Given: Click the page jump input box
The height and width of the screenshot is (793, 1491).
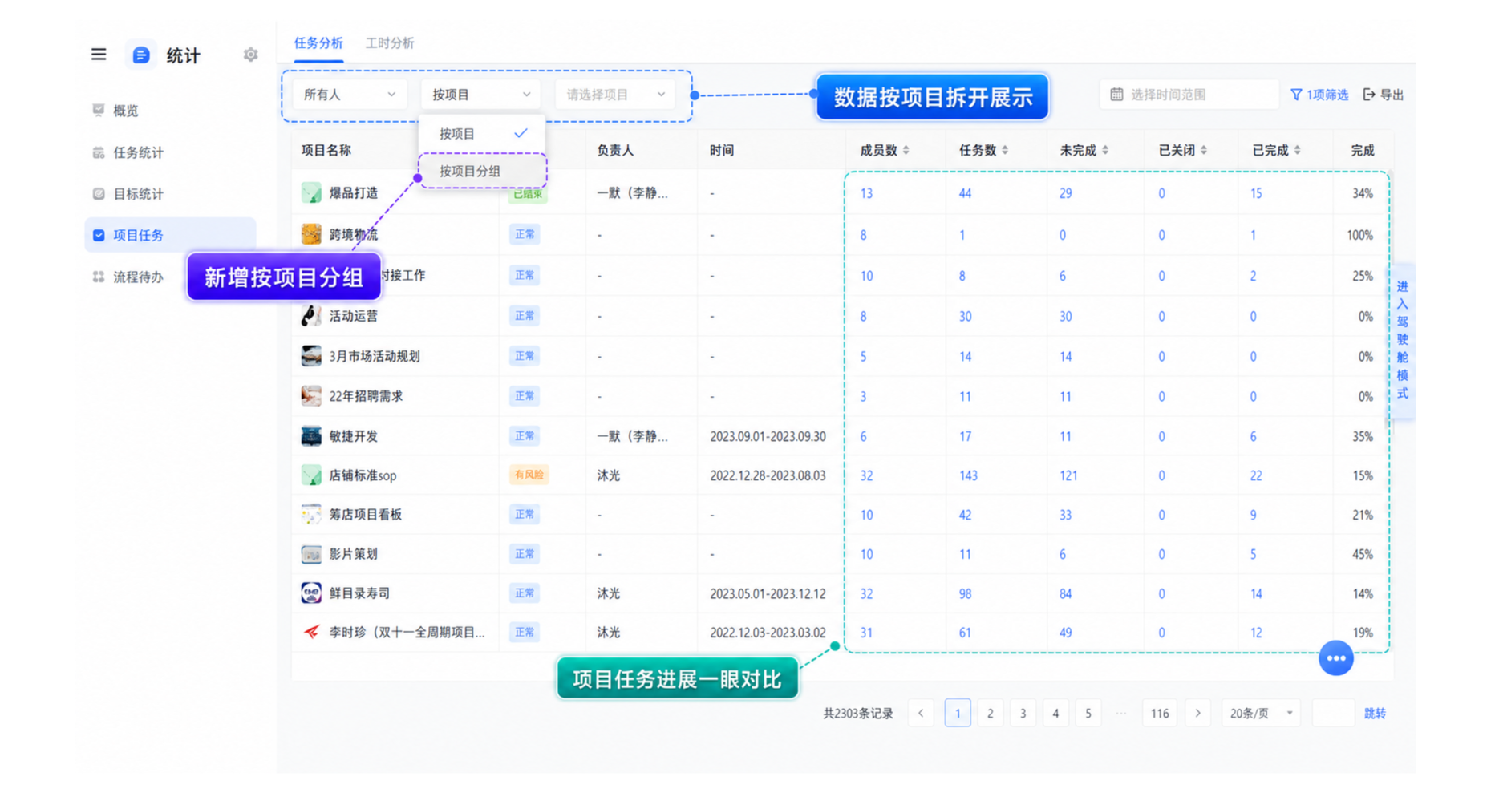Looking at the screenshot, I should coord(1334,713).
